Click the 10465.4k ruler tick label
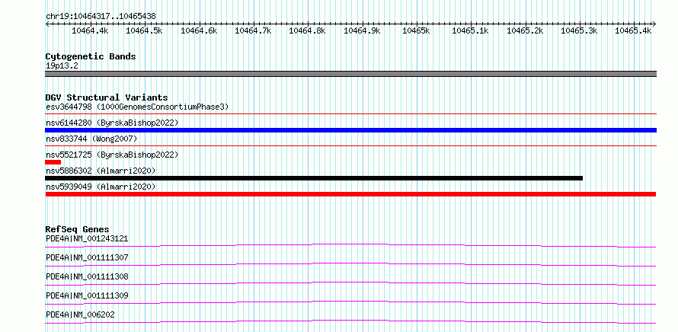The width and height of the screenshot is (678, 332). pos(633,30)
